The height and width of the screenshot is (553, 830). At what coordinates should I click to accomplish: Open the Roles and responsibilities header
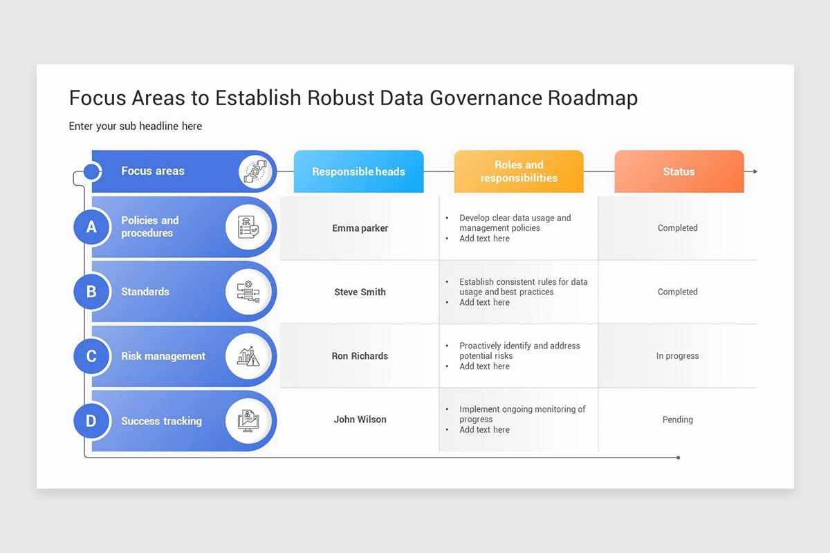[518, 171]
